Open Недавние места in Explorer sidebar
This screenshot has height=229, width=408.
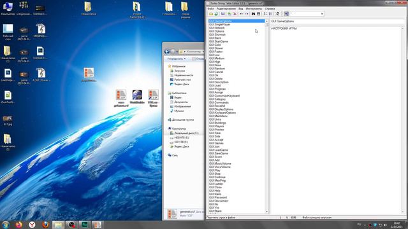(x=184, y=75)
